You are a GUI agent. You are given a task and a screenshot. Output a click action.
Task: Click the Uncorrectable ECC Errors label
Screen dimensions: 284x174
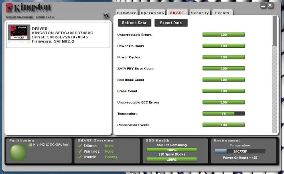point(138,102)
